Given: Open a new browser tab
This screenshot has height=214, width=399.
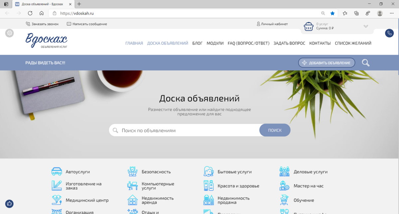Looking at the screenshot, I should point(79,4).
